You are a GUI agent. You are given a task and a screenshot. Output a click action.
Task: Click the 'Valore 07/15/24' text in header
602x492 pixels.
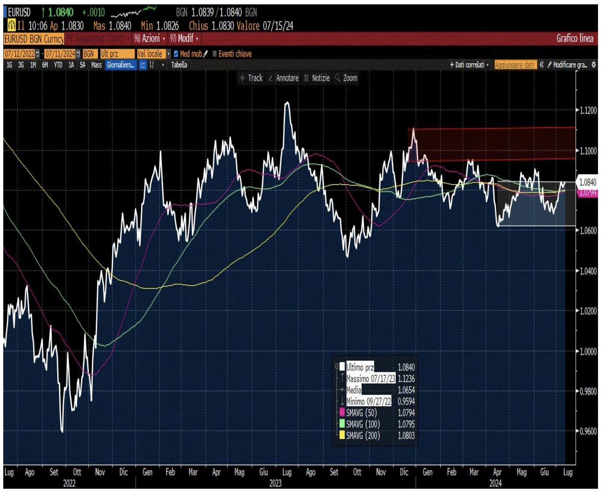265,26
